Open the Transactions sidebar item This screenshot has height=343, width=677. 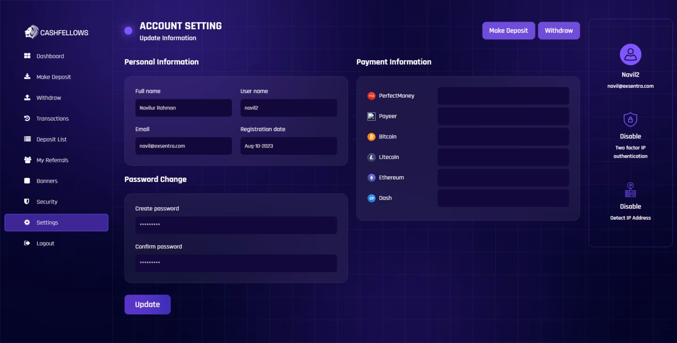52,119
